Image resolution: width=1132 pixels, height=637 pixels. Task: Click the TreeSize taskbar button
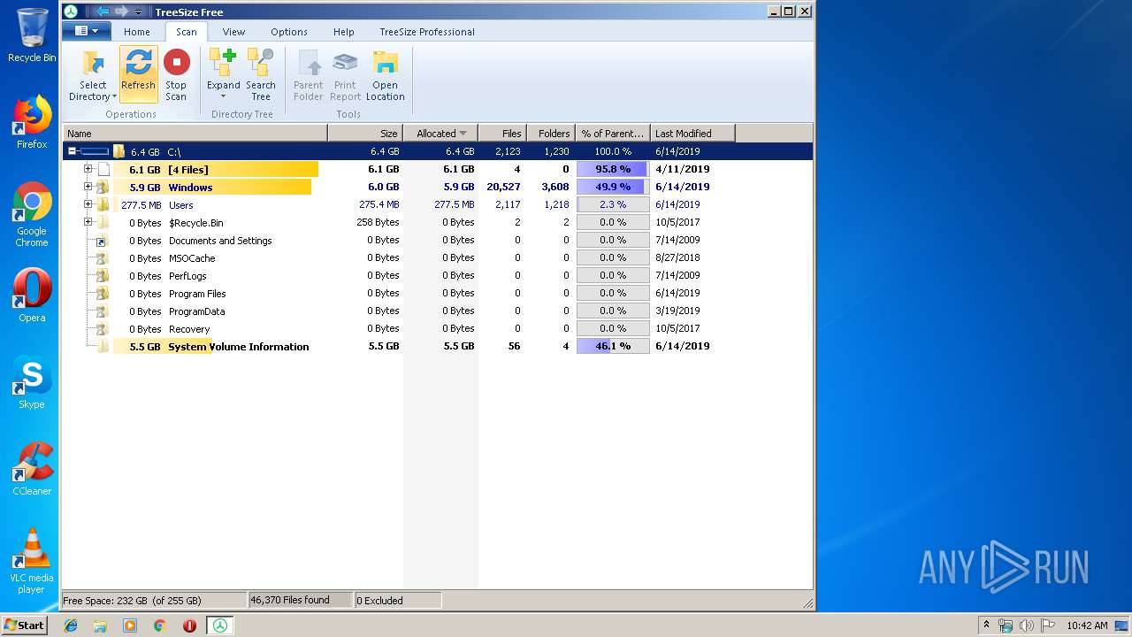tap(219, 625)
